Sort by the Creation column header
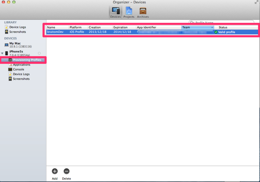The width and height of the screenshot is (260, 182). [100, 27]
